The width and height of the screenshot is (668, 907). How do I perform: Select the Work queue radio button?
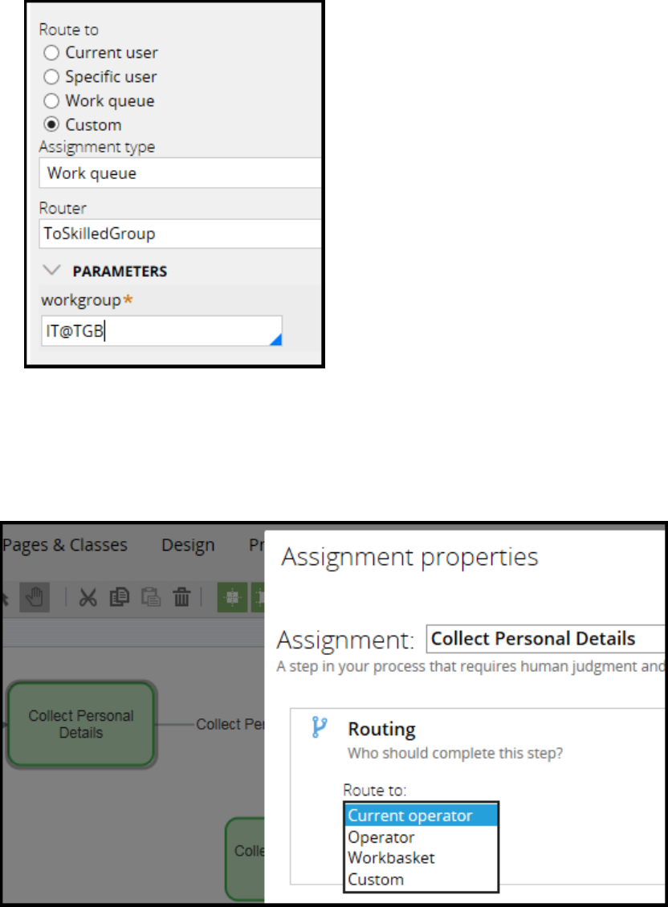coord(51,101)
